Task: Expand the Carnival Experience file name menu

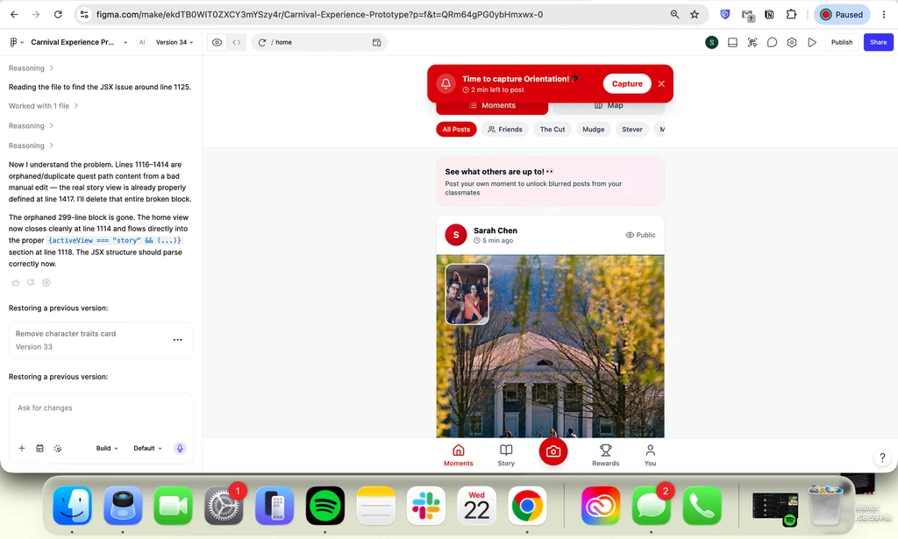Action: pyautogui.click(x=125, y=42)
